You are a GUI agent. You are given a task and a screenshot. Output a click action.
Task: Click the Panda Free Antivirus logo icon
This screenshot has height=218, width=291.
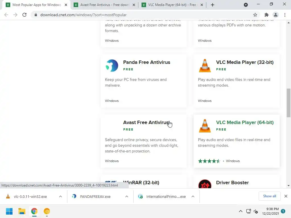click(x=112, y=66)
